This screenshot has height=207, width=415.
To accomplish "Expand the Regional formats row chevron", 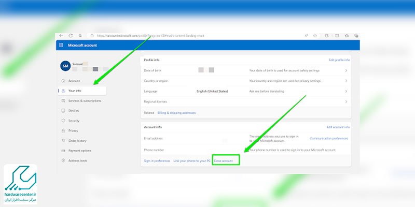I will pyautogui.click(x=346, y=101).
